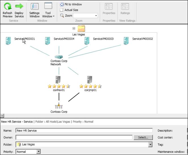Image resolution: width=188 pixels, height=155 pixels.
Task: Click the Name input field
Action: tap(84, 130)
